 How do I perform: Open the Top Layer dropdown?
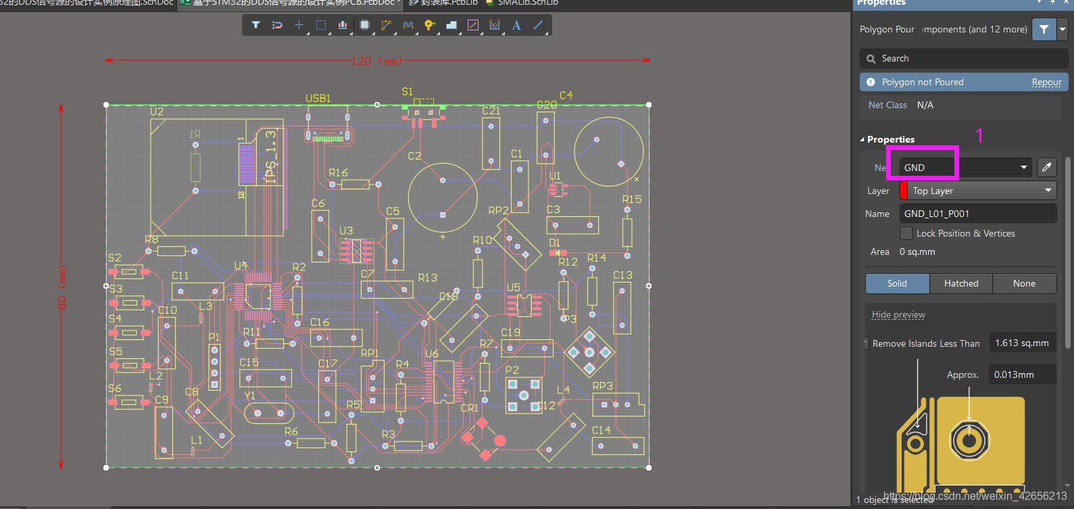coord(1048,191)
